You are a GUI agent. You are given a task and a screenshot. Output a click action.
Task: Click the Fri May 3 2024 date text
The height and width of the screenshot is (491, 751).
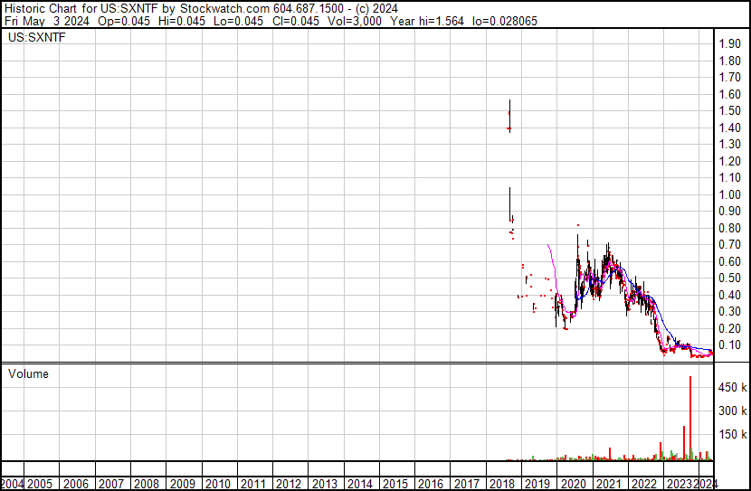[x=47, y=21]
